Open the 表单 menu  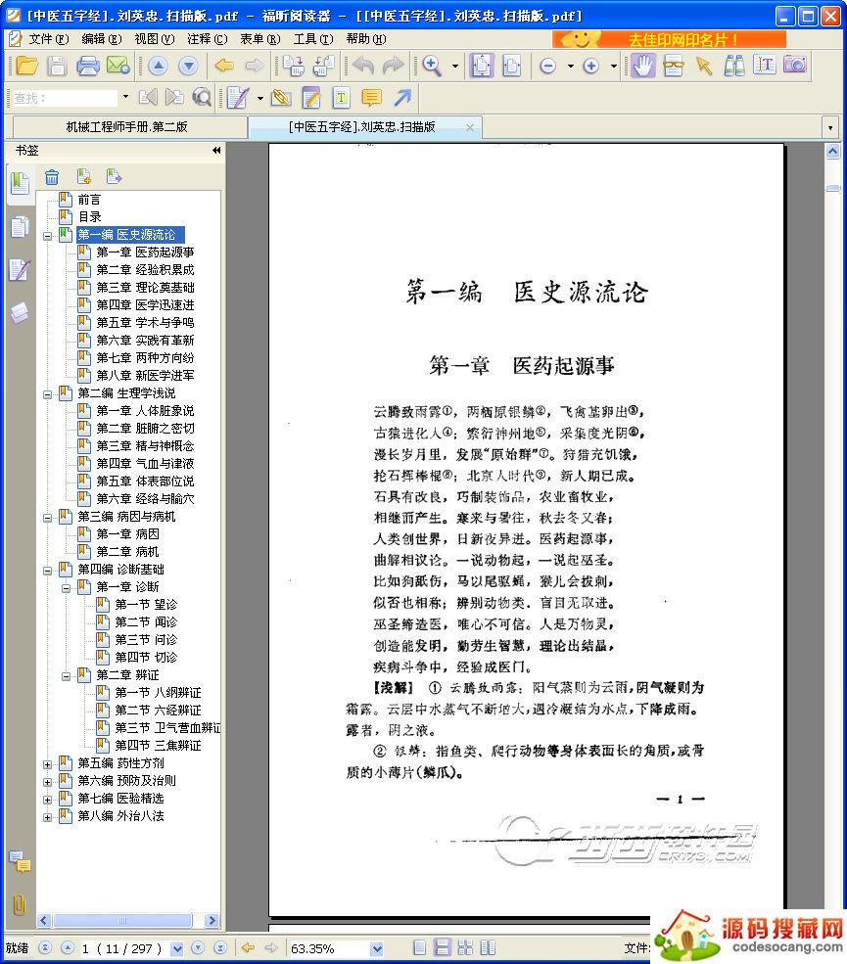260,39
